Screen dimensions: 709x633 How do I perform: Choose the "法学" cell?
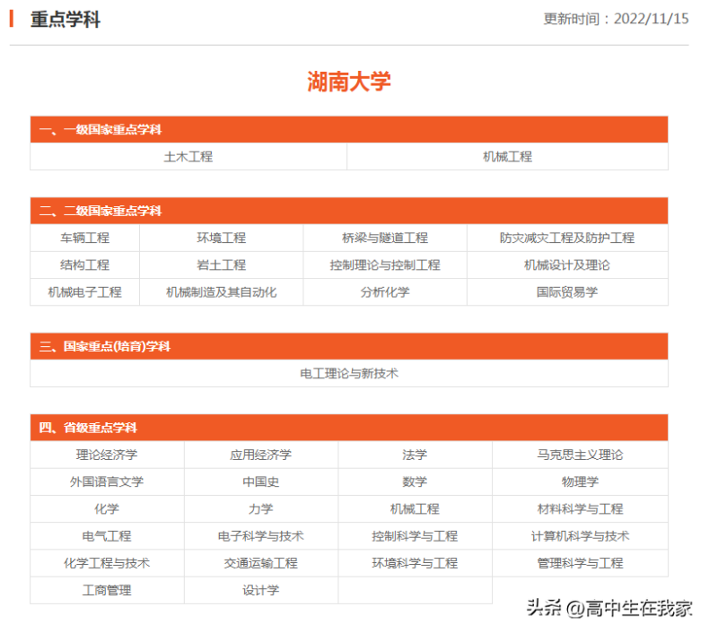(416, 455)
